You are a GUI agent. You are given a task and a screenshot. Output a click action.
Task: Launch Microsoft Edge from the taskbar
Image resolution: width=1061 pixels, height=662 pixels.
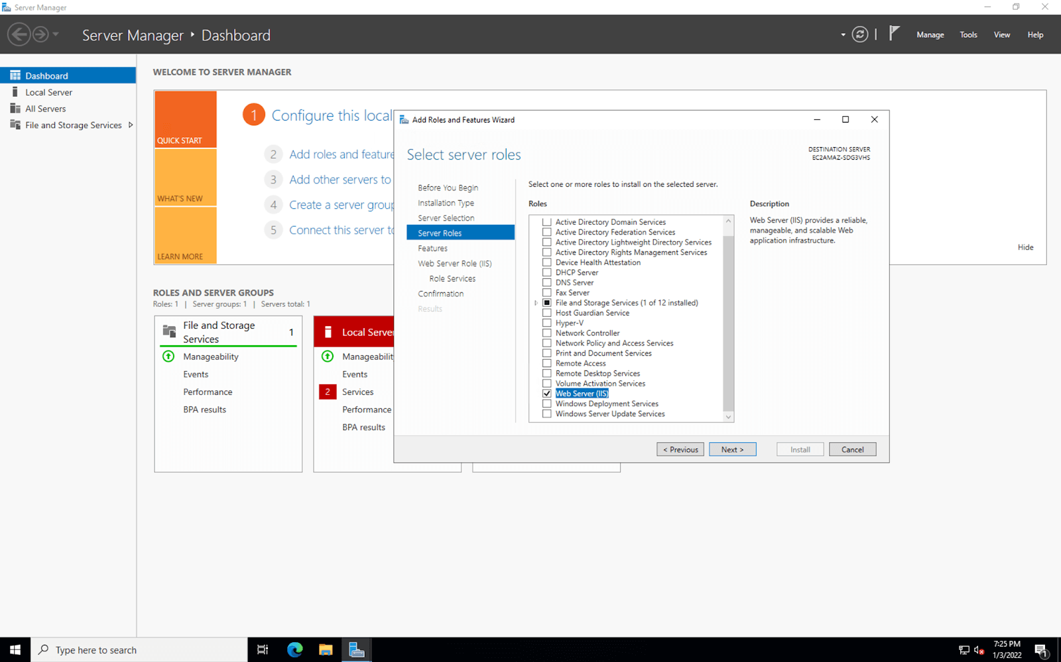pyautogui.click(x=294, y=650)
